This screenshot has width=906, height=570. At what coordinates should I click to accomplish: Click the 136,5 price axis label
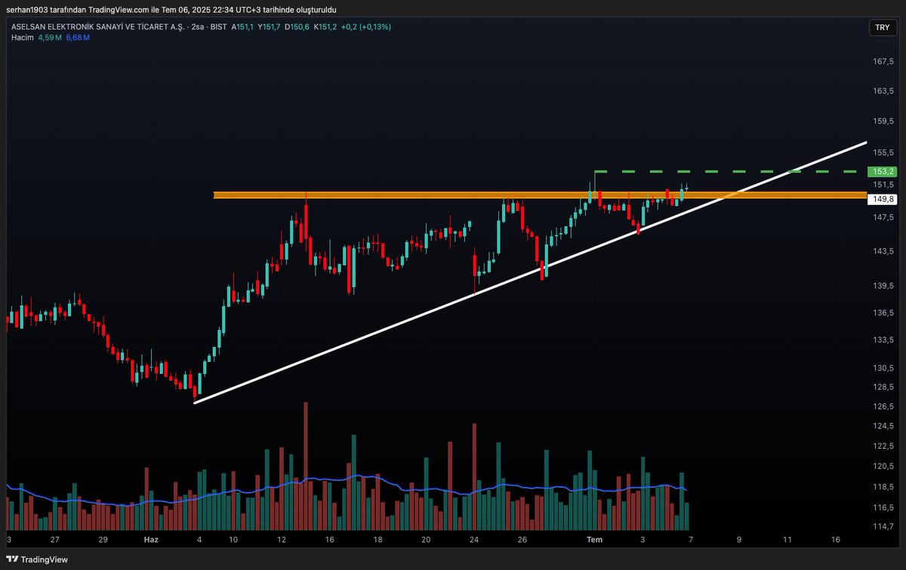(x=883, y=313)
